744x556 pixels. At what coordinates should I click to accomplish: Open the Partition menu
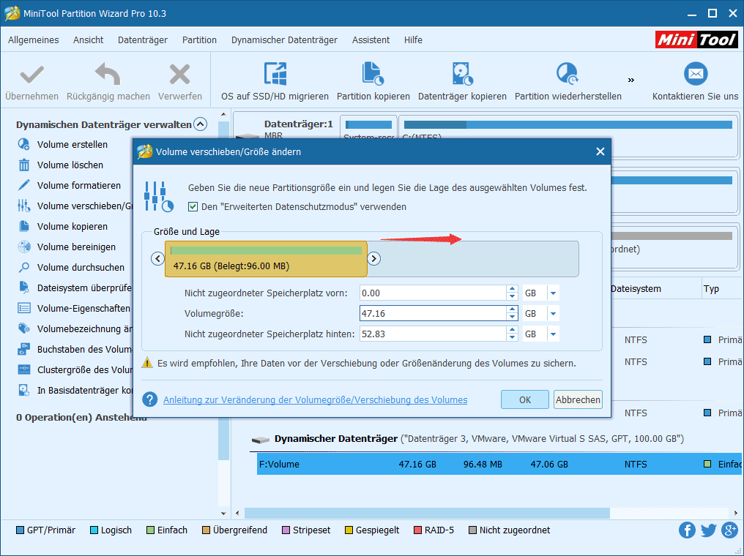[x=199, y=40]
